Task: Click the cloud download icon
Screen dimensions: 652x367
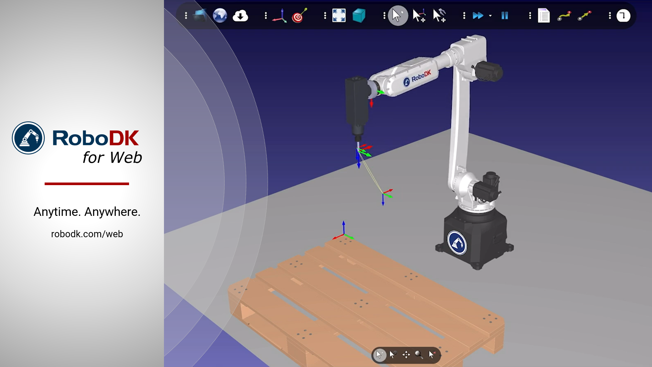Action: pos(240,16)
